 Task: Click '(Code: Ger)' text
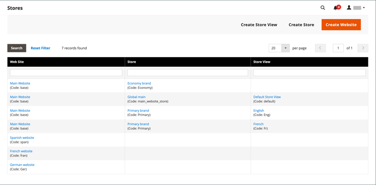click(18, 169)
